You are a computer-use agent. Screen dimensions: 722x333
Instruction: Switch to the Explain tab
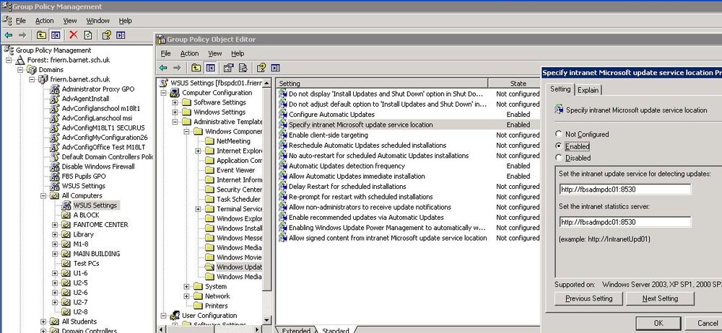point(588,90)
